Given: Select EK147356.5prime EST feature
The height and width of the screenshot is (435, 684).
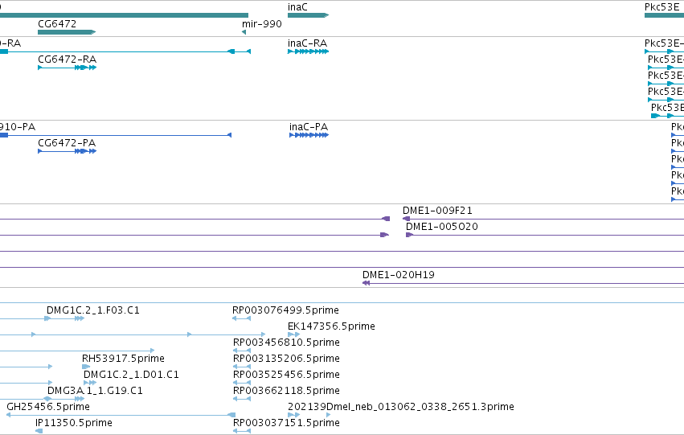Looking at the screenshot, I should click(293, 334).
